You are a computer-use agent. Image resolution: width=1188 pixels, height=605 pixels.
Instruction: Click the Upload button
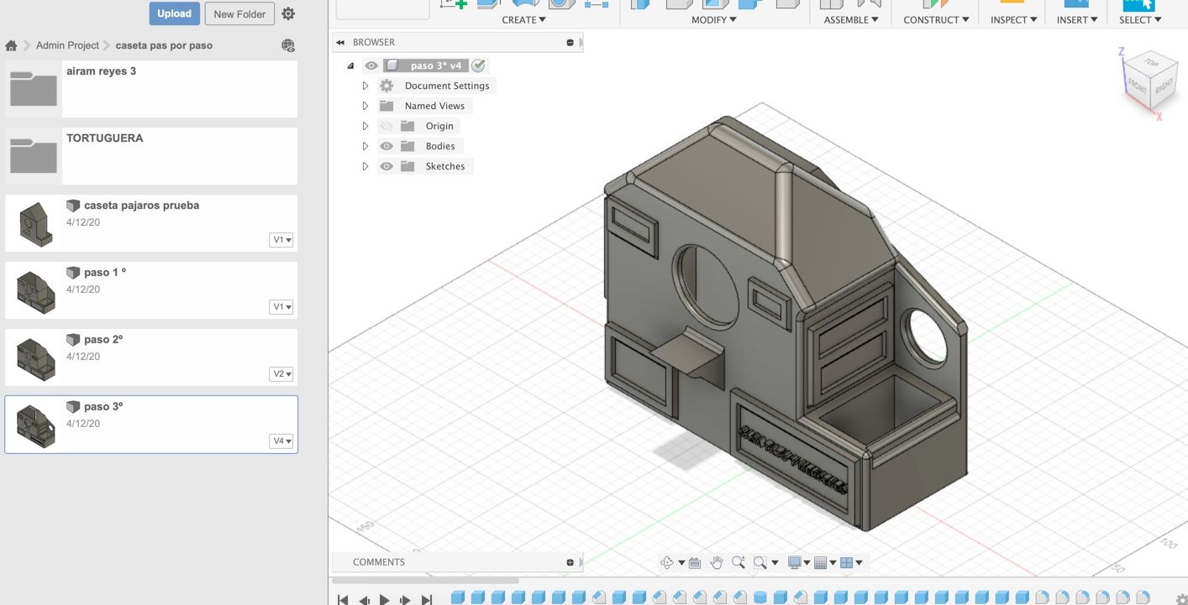tap(174, 13)
